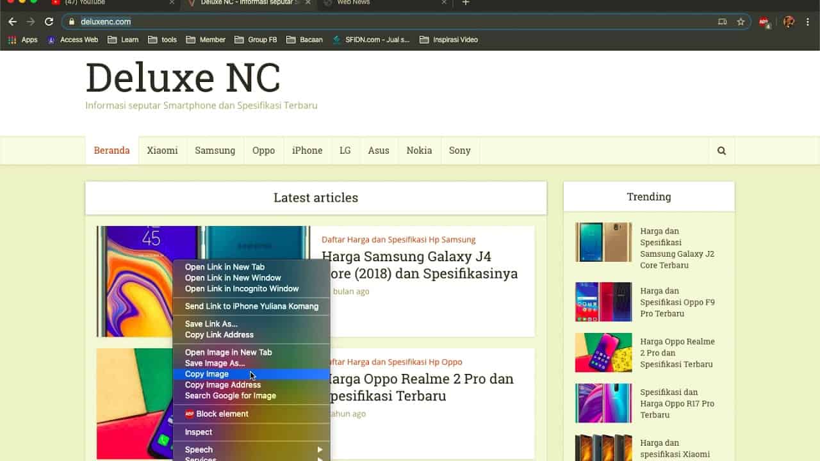Click the site search magnifier icon
Image resolution: width=820 pixels, height=461 pixels.
click(721, 151)
